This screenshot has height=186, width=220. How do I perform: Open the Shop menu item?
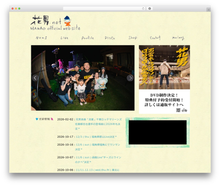(132, 38)
